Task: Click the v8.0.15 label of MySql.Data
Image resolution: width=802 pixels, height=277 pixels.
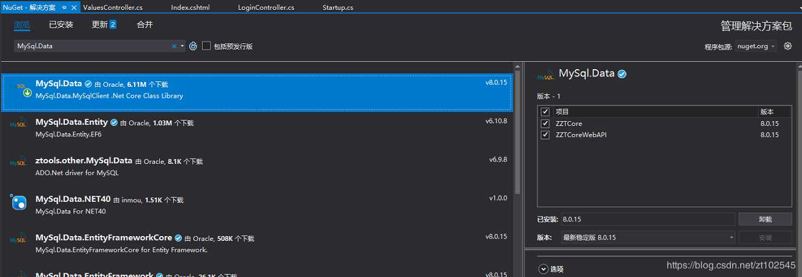Action: tap(497, 83)
